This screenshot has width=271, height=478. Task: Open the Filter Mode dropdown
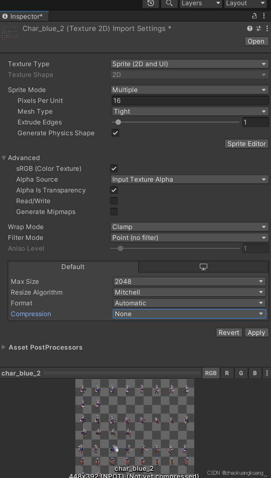190,238
